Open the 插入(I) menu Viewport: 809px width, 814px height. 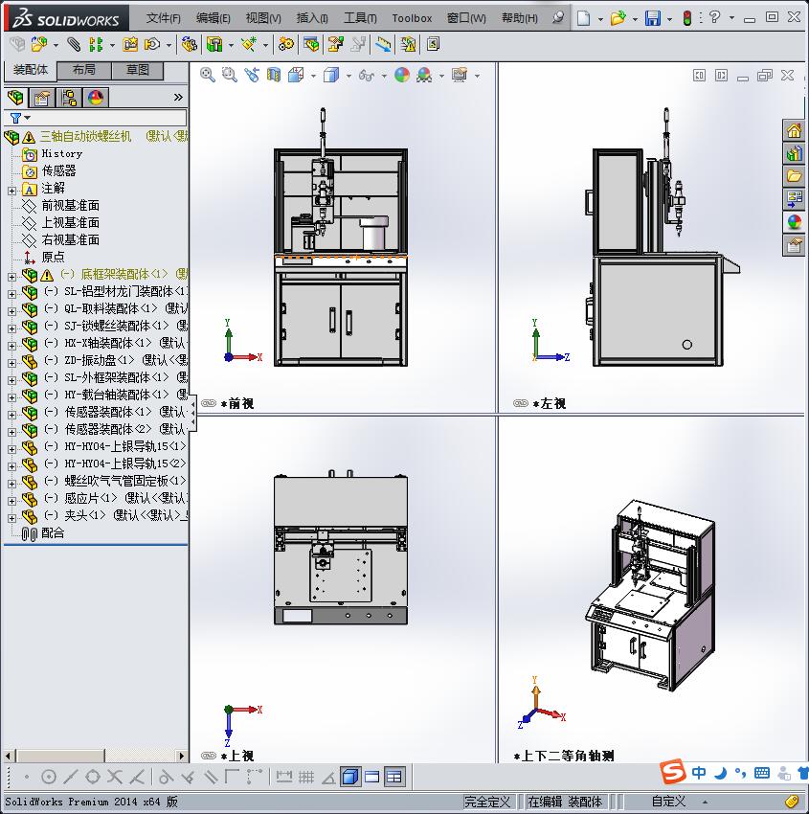(312, 18)
